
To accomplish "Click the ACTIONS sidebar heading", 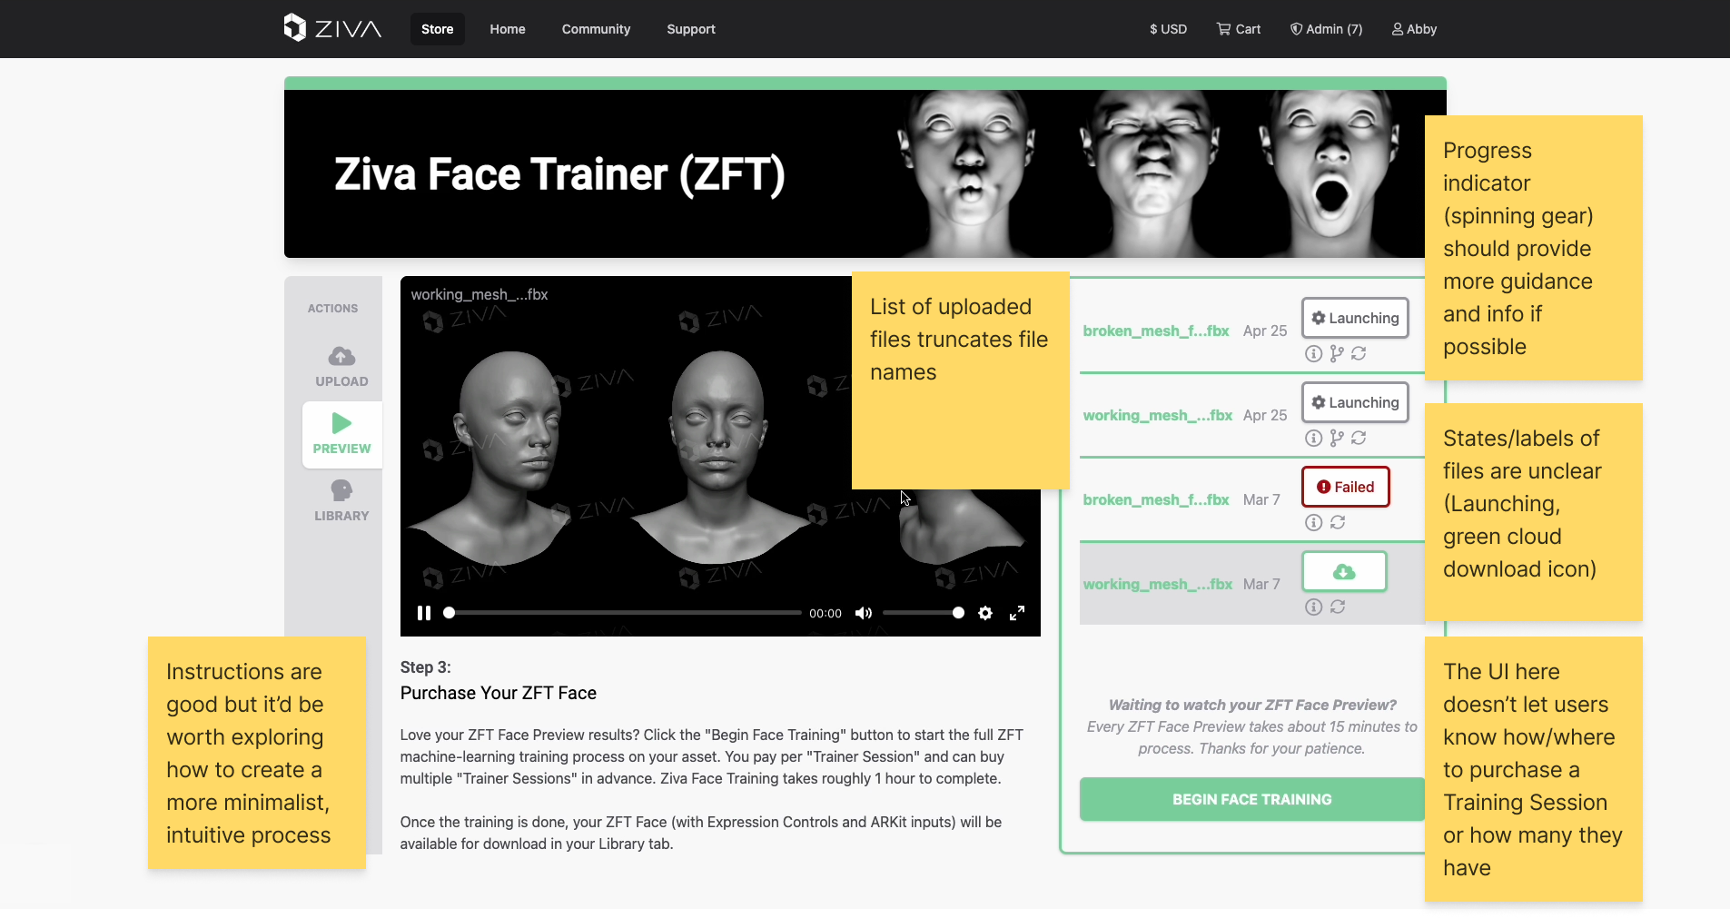I will 332,309.
